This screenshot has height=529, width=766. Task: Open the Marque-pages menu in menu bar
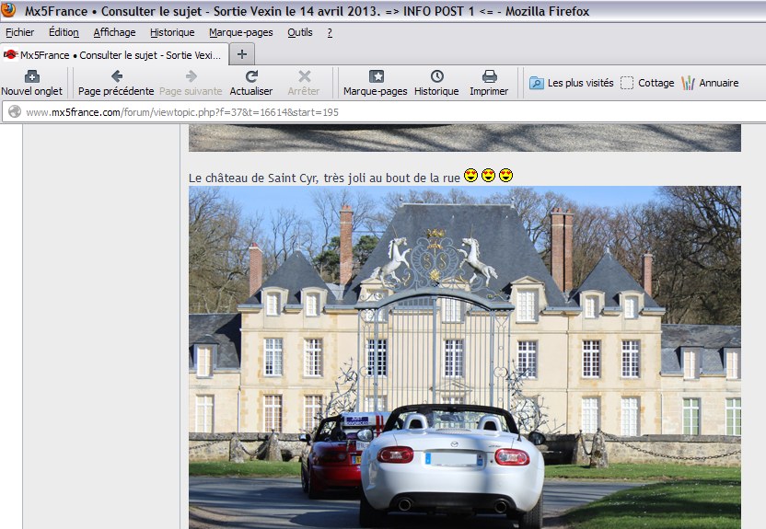point(241,32)
